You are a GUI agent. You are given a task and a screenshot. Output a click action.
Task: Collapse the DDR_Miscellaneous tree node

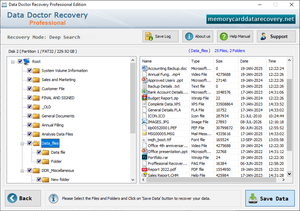[x=22, y=171]
